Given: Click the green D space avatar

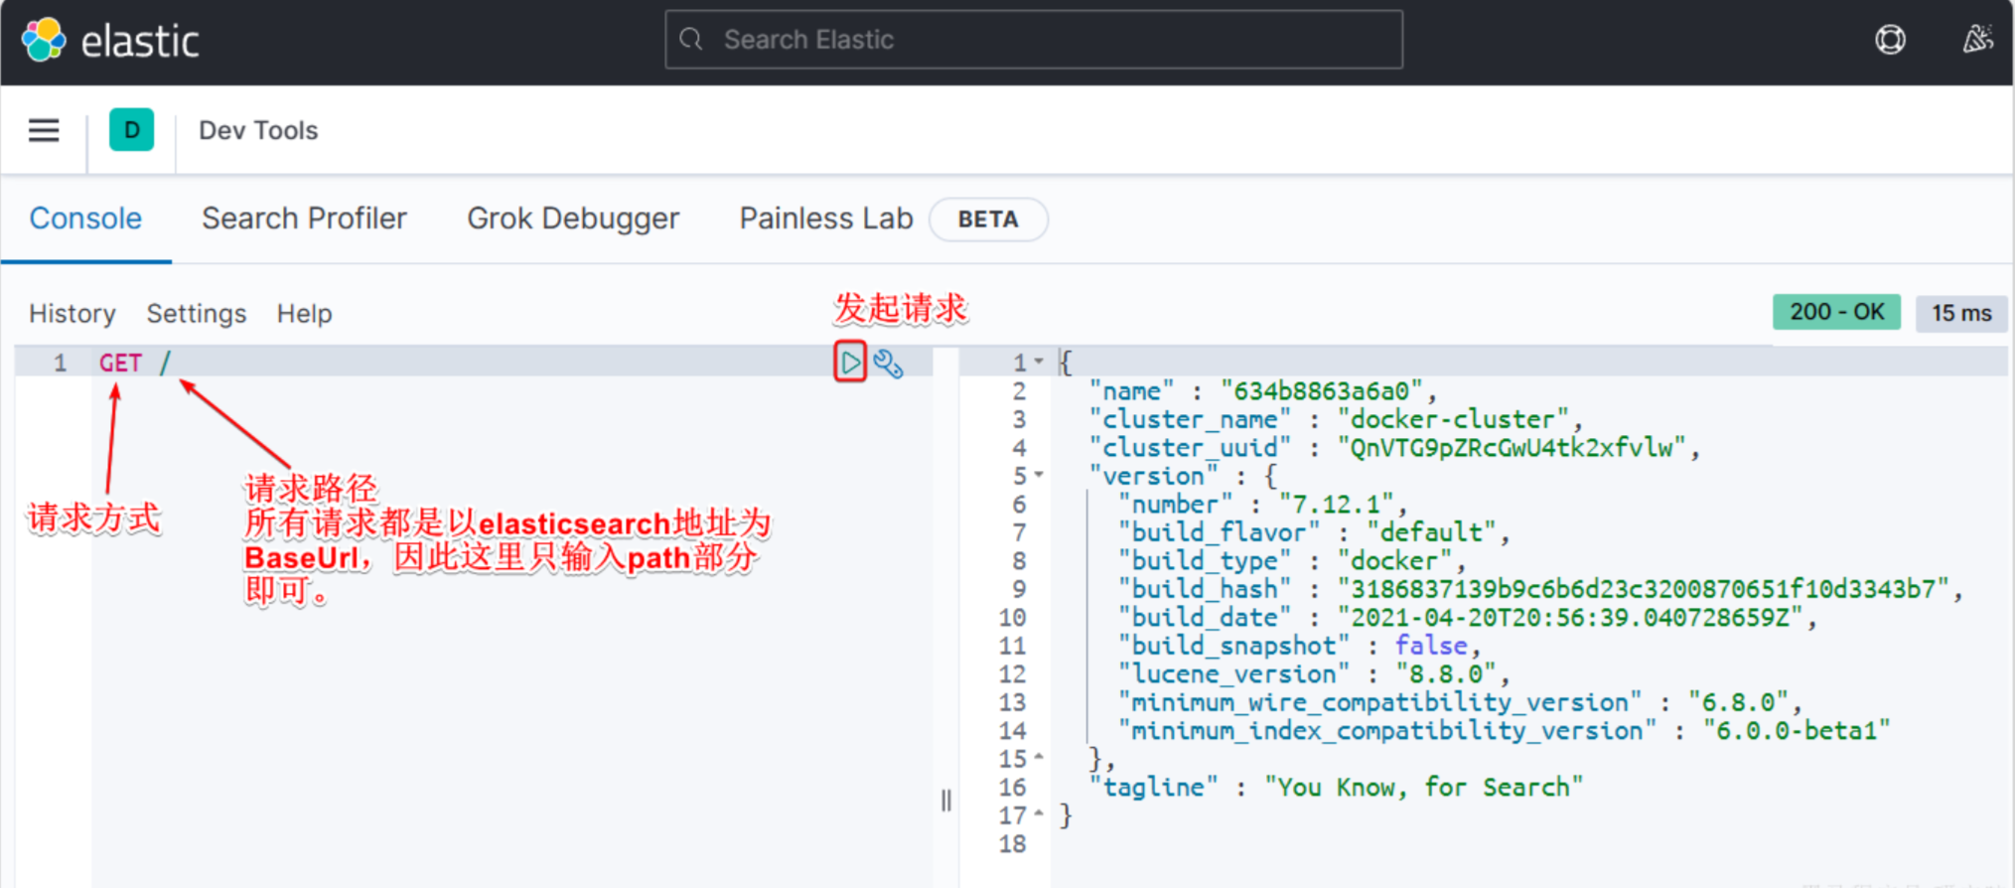Looking at the screenshot, I should [x=131, y=130].
